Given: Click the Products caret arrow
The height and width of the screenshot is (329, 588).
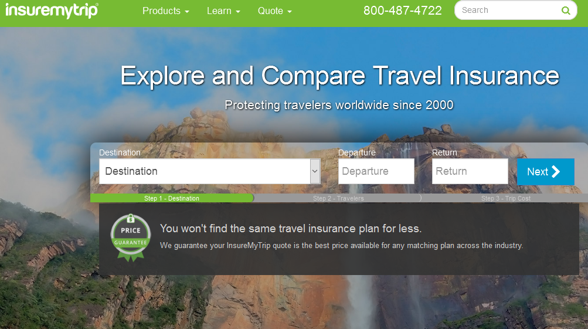Looking at the screenshot, I should (187, 12).
